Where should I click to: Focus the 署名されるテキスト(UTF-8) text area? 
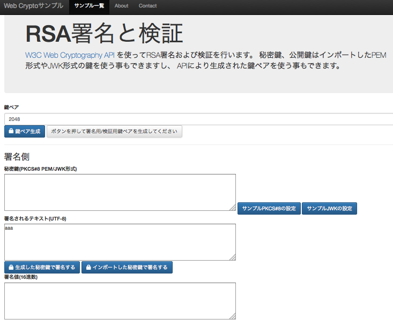pos(120,242)
